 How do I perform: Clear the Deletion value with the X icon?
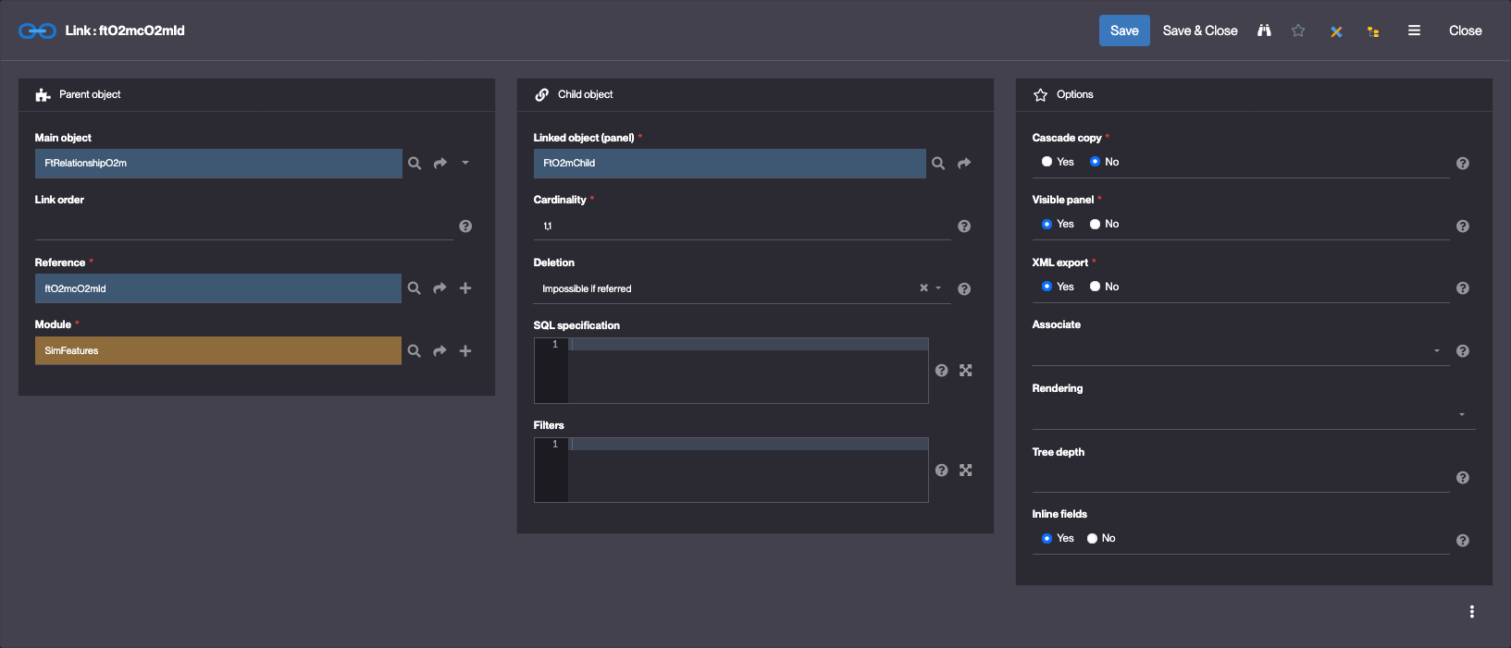point(923,288)
